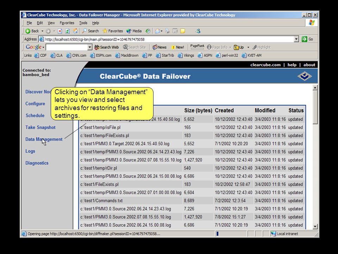
Task: Open the KVET-AM Links bar shortcut
Action: pos(251,55)
